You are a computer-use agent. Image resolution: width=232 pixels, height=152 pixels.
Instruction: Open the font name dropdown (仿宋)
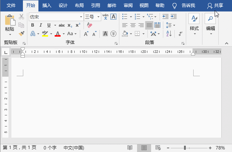click(81, 17)
